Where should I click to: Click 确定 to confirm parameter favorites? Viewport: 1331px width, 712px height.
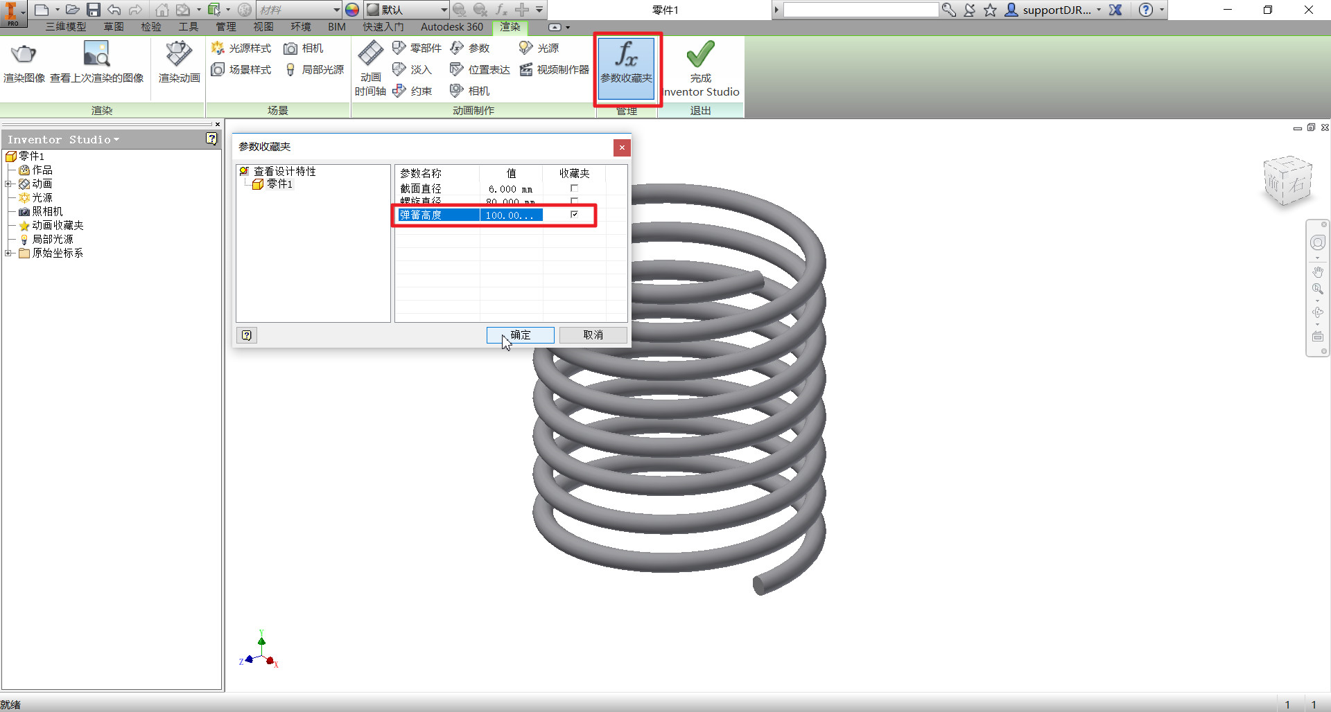520,335
